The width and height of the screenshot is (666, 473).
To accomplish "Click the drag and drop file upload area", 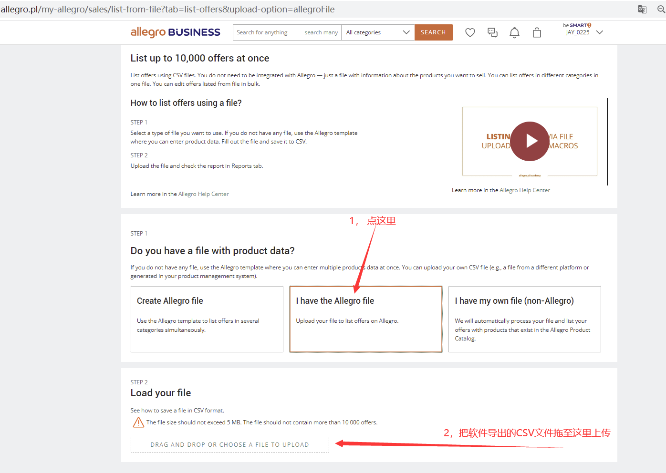I will click(x=230, y=445).
